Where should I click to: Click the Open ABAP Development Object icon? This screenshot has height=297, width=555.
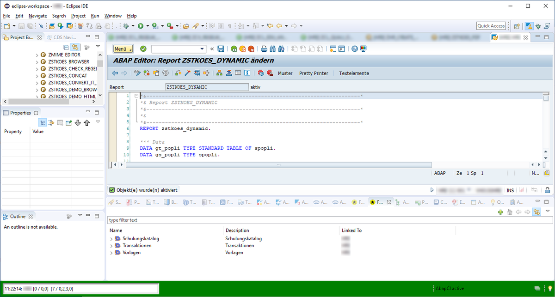coord(51,26)
